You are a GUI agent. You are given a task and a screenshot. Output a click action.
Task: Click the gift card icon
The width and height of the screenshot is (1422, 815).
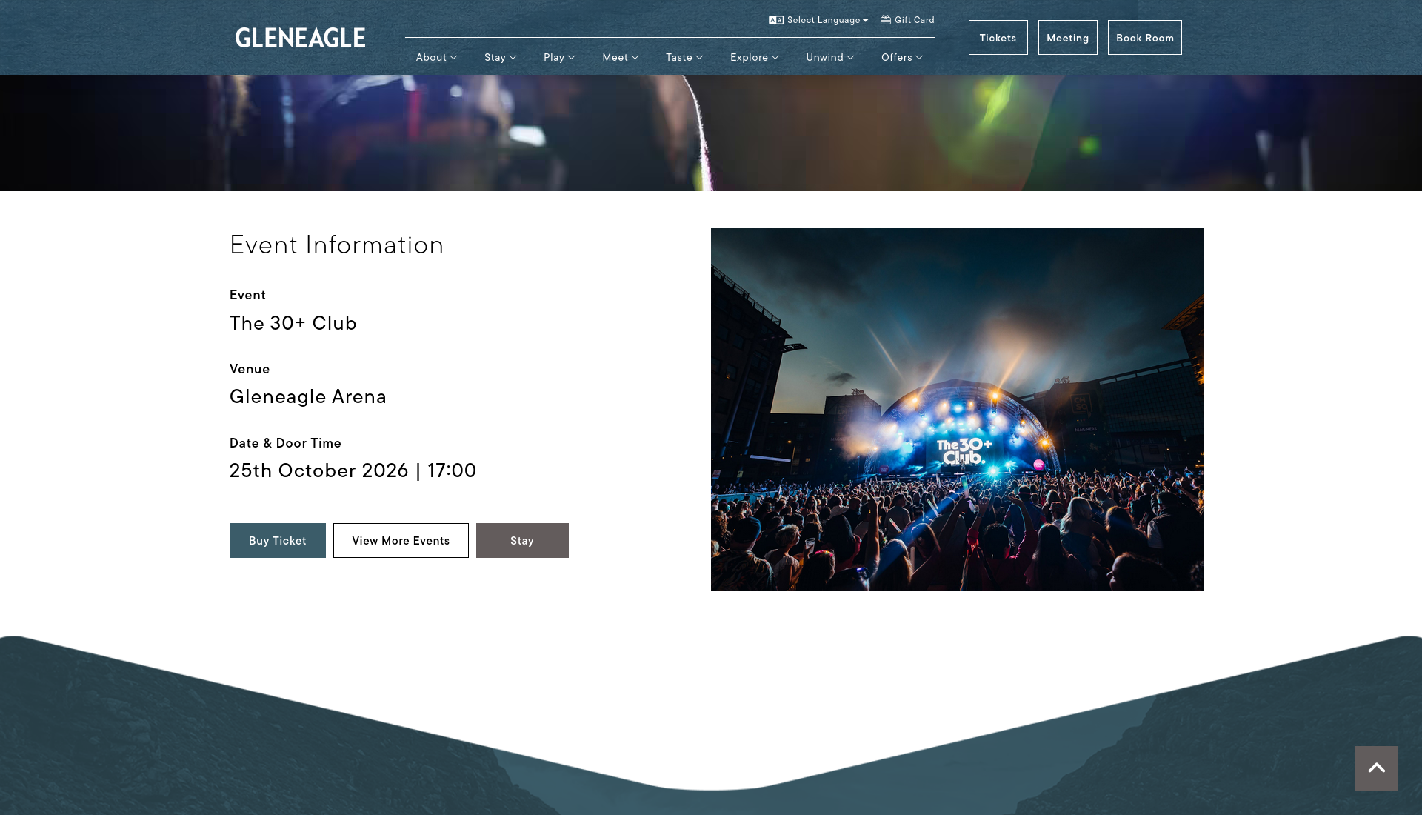885,20
